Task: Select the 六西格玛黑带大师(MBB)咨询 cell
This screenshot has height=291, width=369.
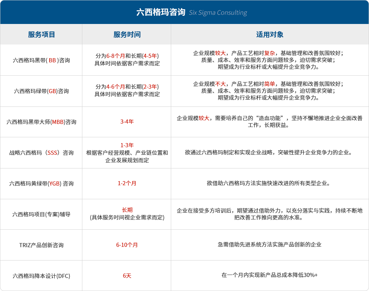Action: [41, 122]
